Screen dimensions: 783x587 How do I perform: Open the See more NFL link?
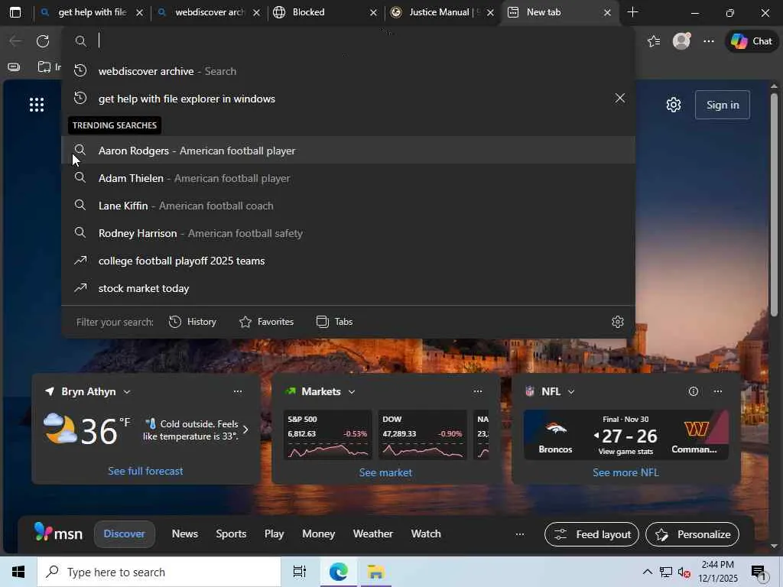pyautogui.click(x=625, y=472)
